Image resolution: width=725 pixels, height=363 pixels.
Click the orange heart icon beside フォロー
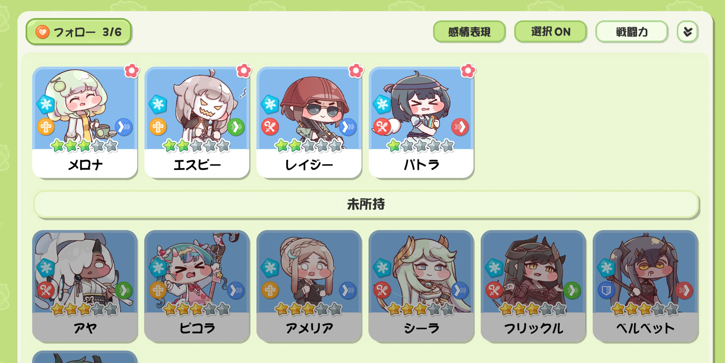coord(42,32)
